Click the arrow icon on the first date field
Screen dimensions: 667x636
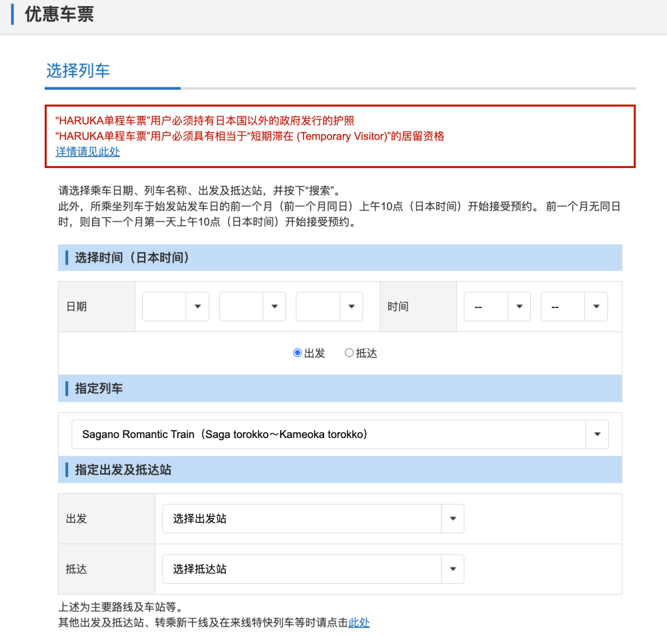(x=197, y=306)
